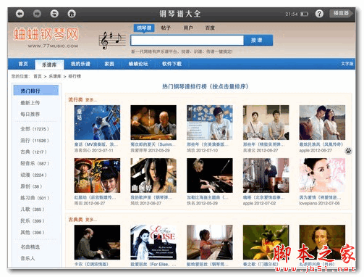
Task: Open the 卡农 (C调浓情版) thumbnail
Action: tap(97, 242)
